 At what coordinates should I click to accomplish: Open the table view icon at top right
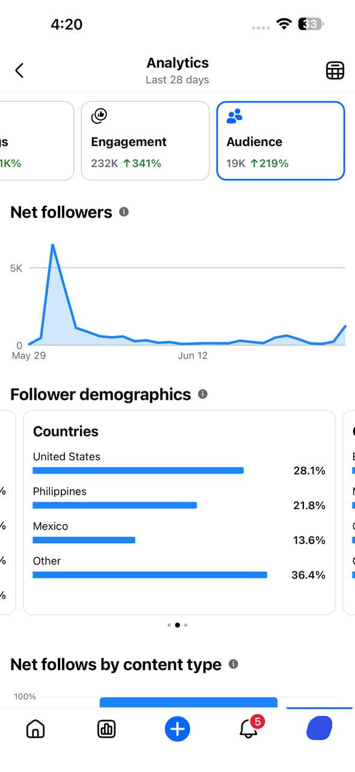(x=335, y=71)
